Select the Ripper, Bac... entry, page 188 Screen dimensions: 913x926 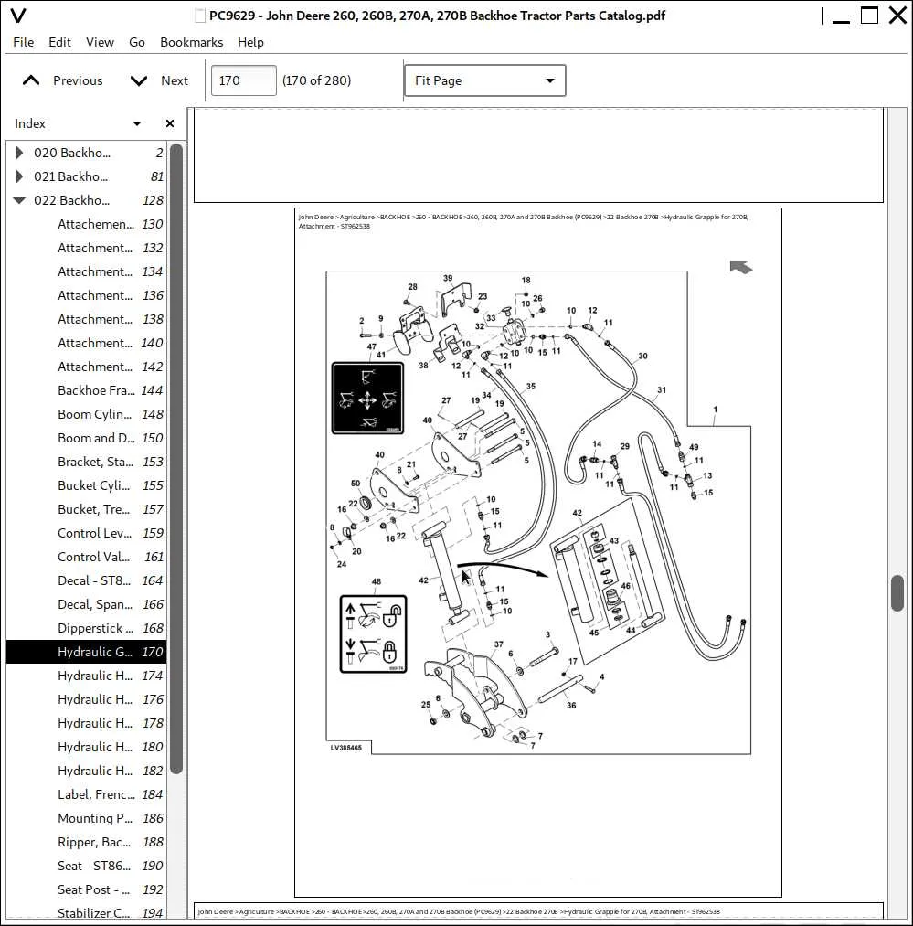(x=87, y=842)
